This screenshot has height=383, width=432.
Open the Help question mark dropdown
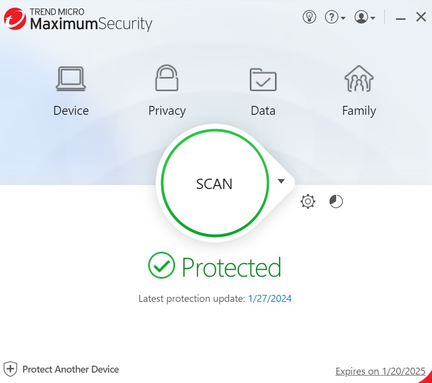coord(335,17)
